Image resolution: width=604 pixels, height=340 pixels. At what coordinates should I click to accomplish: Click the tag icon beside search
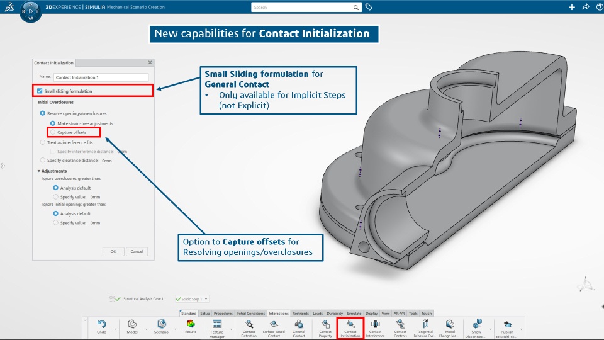click(369, 7)
